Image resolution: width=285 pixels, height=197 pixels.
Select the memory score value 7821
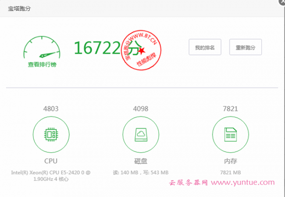tap(230, 109)
